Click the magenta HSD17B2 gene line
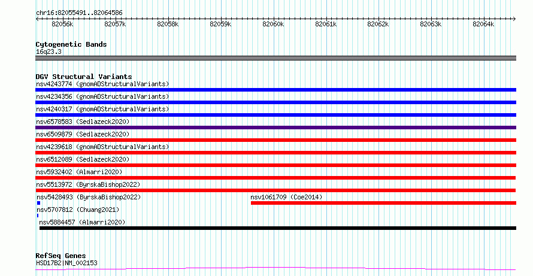 click(x=275, y=269)
